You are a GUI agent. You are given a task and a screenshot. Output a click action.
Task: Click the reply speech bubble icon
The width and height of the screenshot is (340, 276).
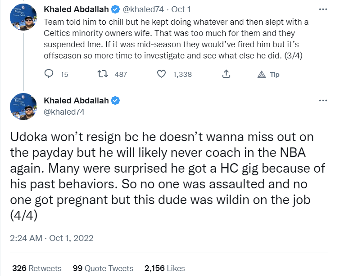point(49,74)
